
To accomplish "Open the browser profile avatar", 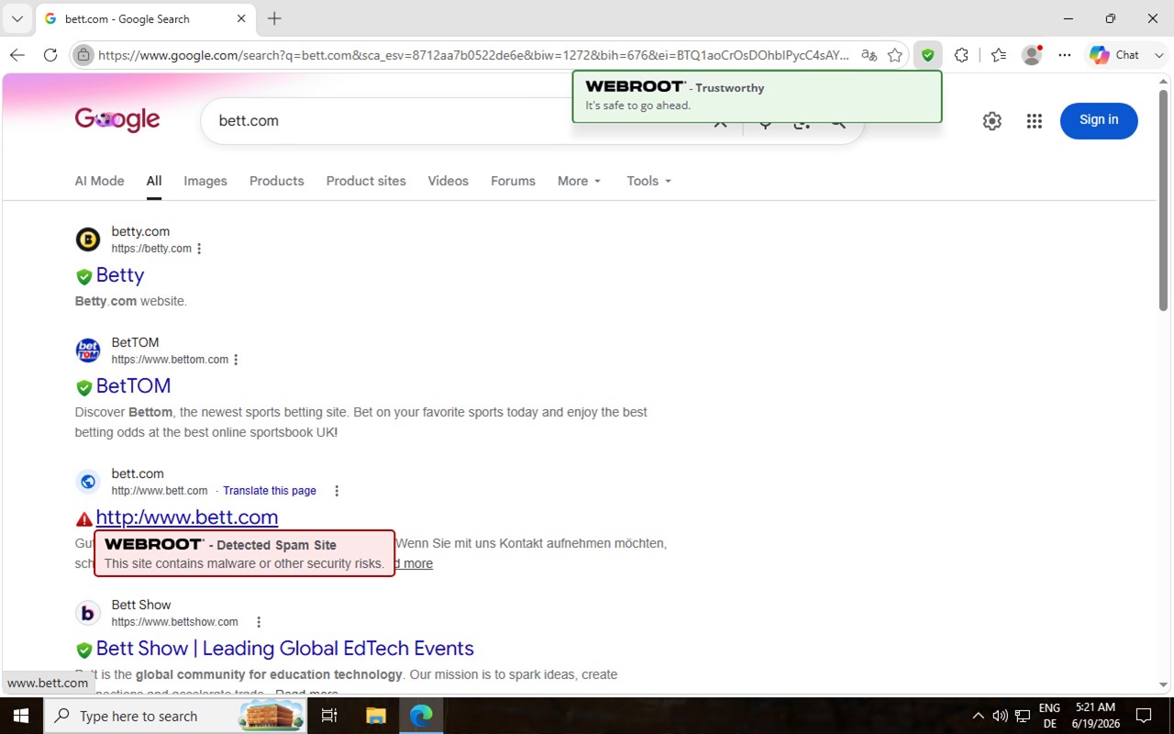I will point(1032,55).
